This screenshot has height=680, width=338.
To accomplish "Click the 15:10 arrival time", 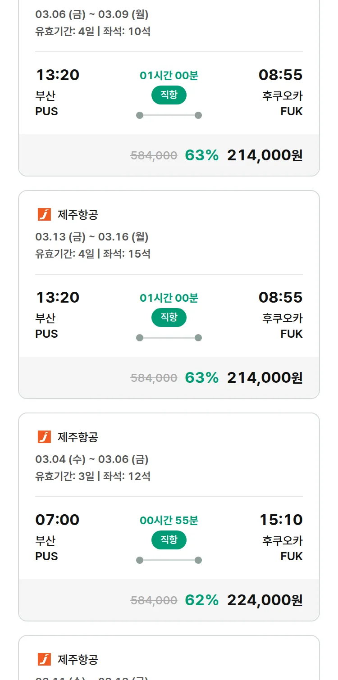I will [x=281, y=520].
